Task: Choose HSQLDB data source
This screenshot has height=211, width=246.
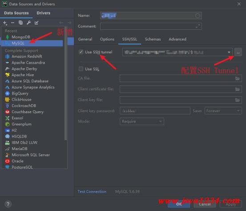Action: coord(32,136)
